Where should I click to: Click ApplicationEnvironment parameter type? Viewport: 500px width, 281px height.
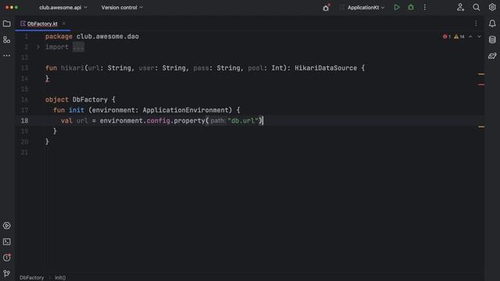click(185, 110)
